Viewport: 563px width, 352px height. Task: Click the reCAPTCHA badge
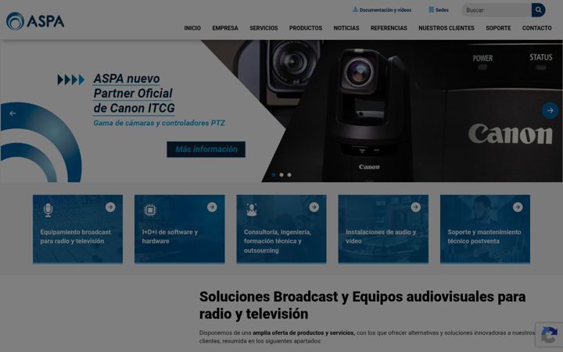pos(549,335)
